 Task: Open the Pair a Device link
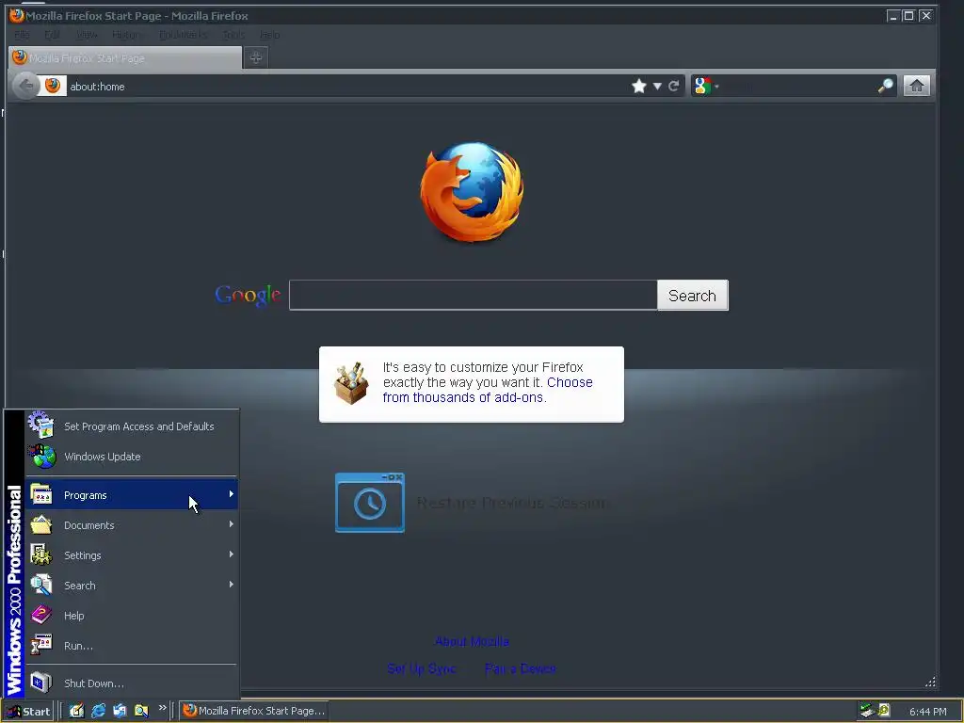click(x=520, y=668)
